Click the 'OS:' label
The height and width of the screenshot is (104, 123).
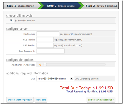click(x=33, y=79)
